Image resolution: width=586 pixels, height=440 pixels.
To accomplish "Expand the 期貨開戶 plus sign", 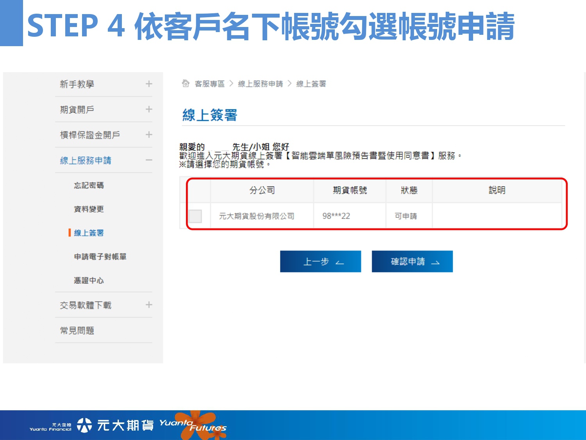I will 149,109.
